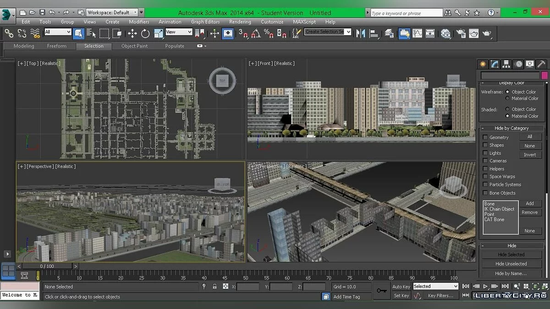Select Wireframe Material Color radio button
The image size is (550, 309).
click(x=507, y=98)
